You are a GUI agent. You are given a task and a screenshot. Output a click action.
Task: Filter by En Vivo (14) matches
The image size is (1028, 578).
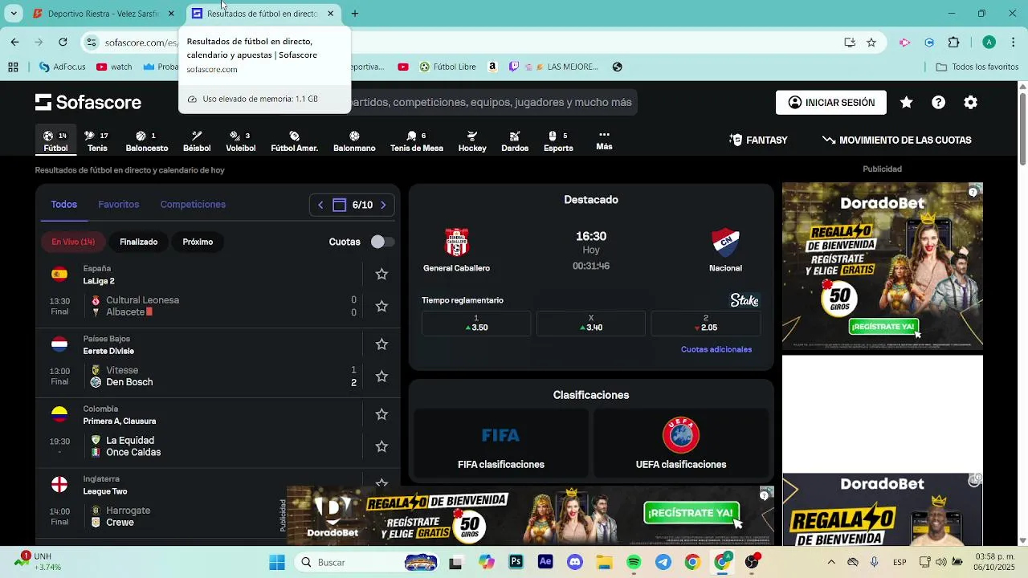[73, 242]
